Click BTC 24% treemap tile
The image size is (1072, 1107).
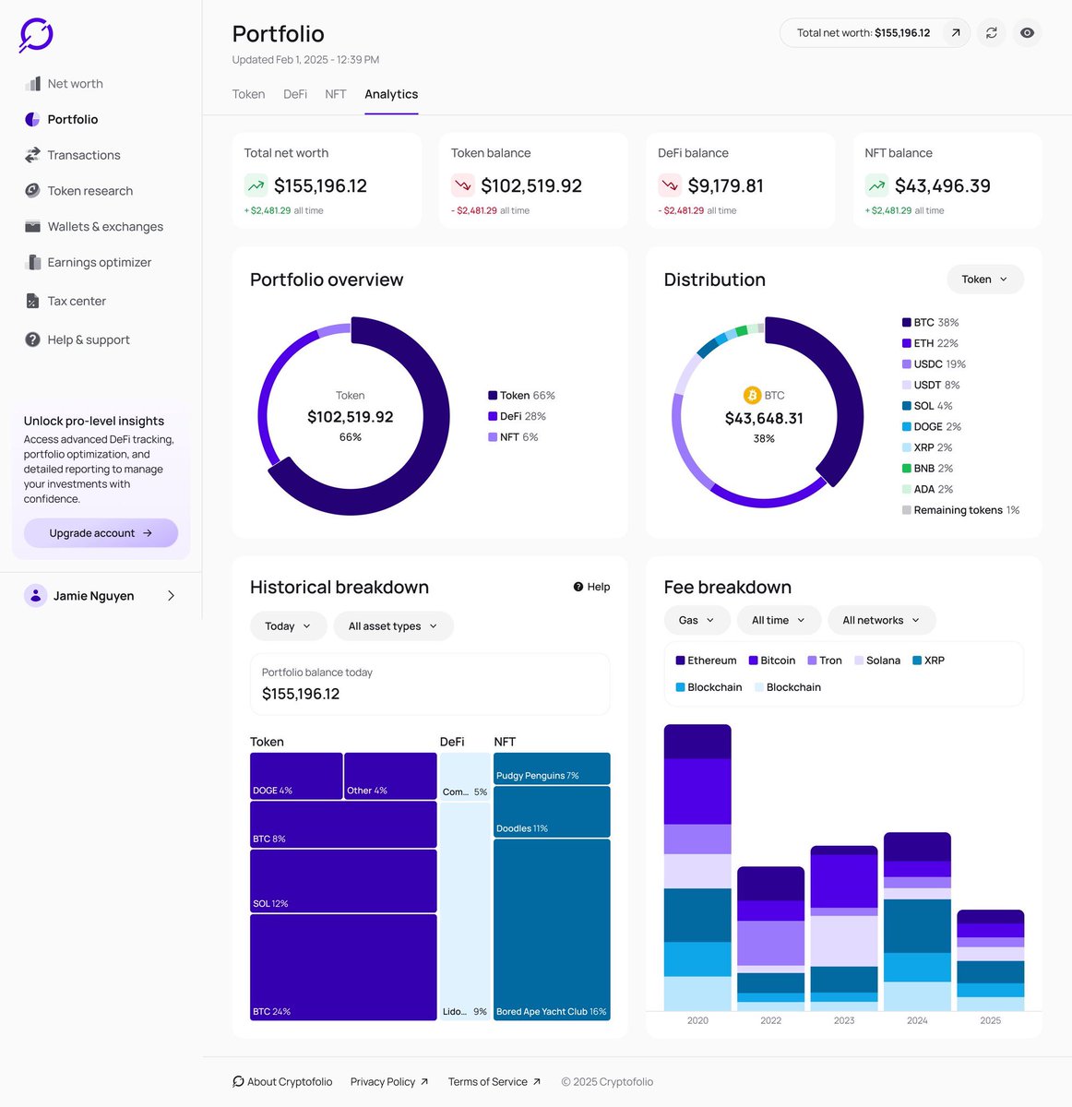(x=343, y=968)
